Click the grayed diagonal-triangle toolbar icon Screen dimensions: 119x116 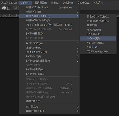coord(15,8)
